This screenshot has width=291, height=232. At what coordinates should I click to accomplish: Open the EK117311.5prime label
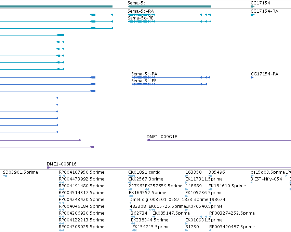tap(204, 179)
